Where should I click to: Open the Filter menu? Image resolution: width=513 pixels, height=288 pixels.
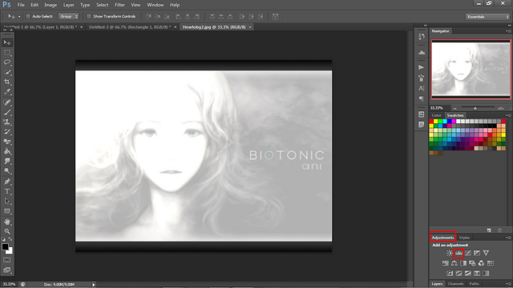[119, 5]
